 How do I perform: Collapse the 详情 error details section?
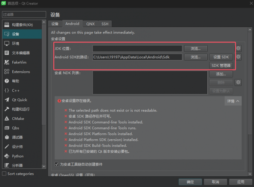coord(233,101)
